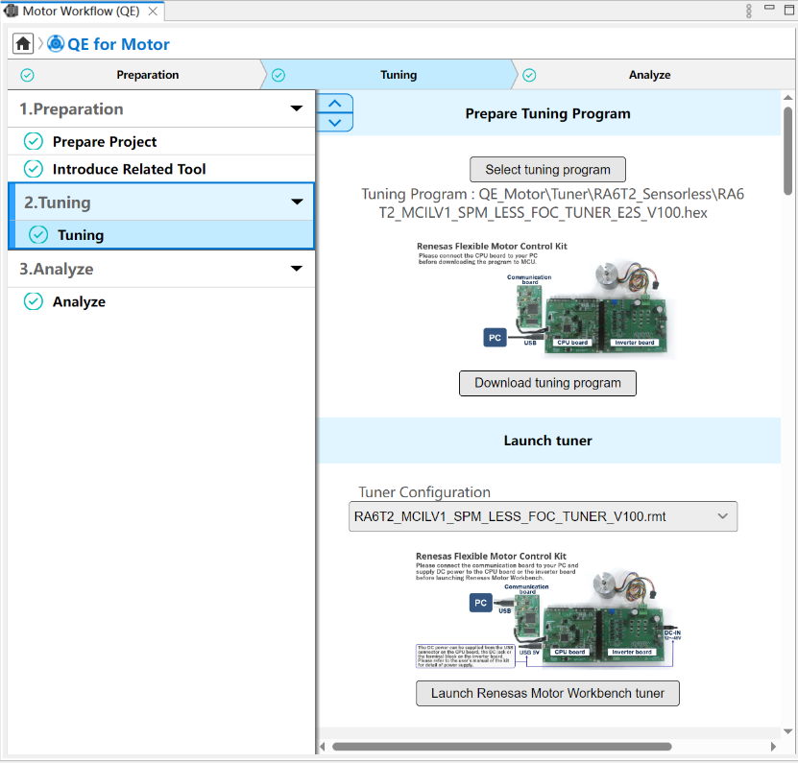Launch Renesas Motor Workbench tuner
Viewport: 798px width, 763px height.
(x=547, y=693)
